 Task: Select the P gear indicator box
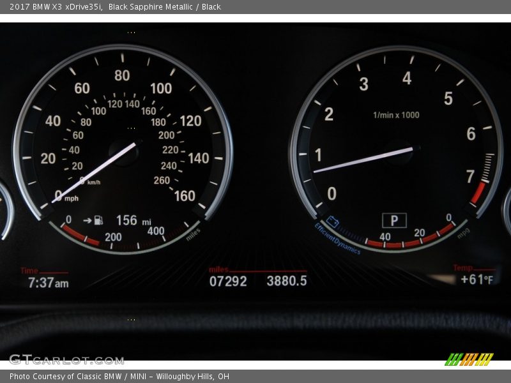[x=394, y=221]
